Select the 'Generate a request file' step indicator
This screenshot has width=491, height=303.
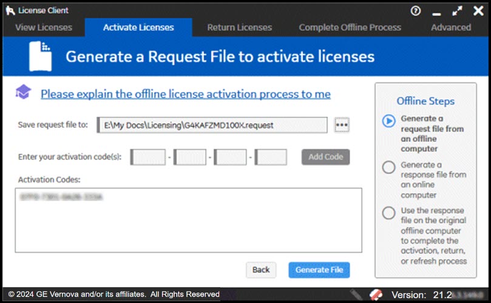(389, 121)
